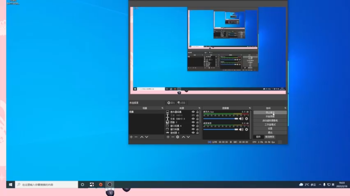Open the Windows Start menu
This screenshot has height=196, width=350.
coord(10,185)
